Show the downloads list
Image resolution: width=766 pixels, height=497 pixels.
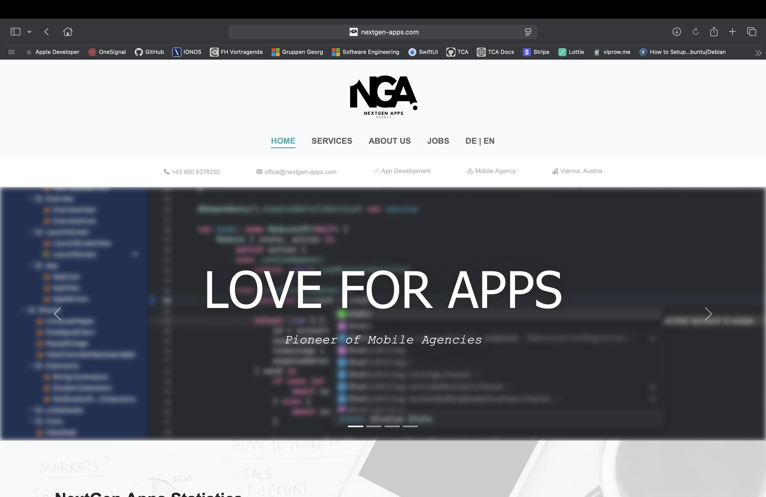click(677, 31)
